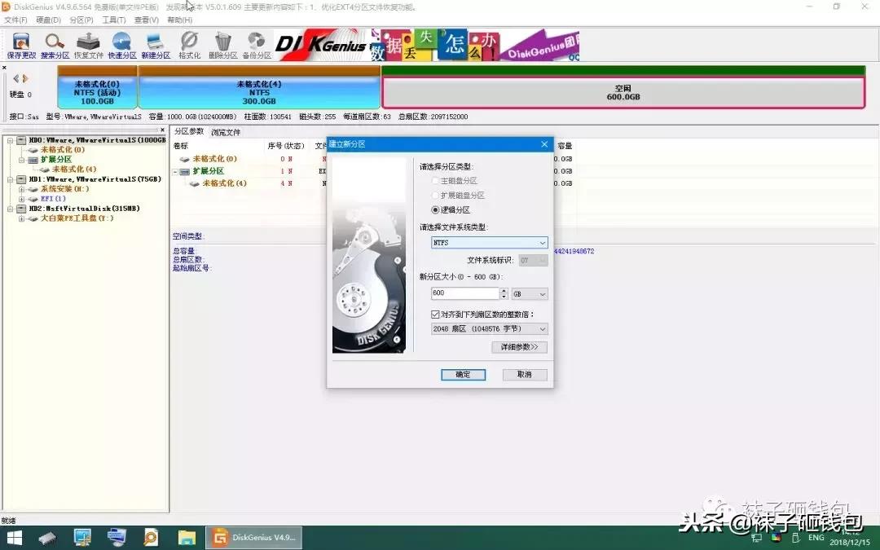
Task: Click the 删除分区 (Delete Partition) icon
Action: pos(222,45)
